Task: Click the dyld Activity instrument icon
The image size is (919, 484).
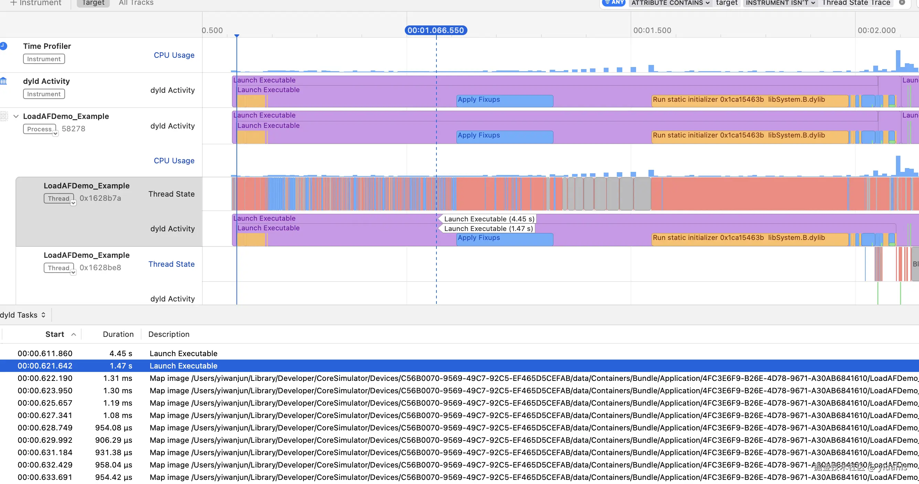Action: coord(3,81)
